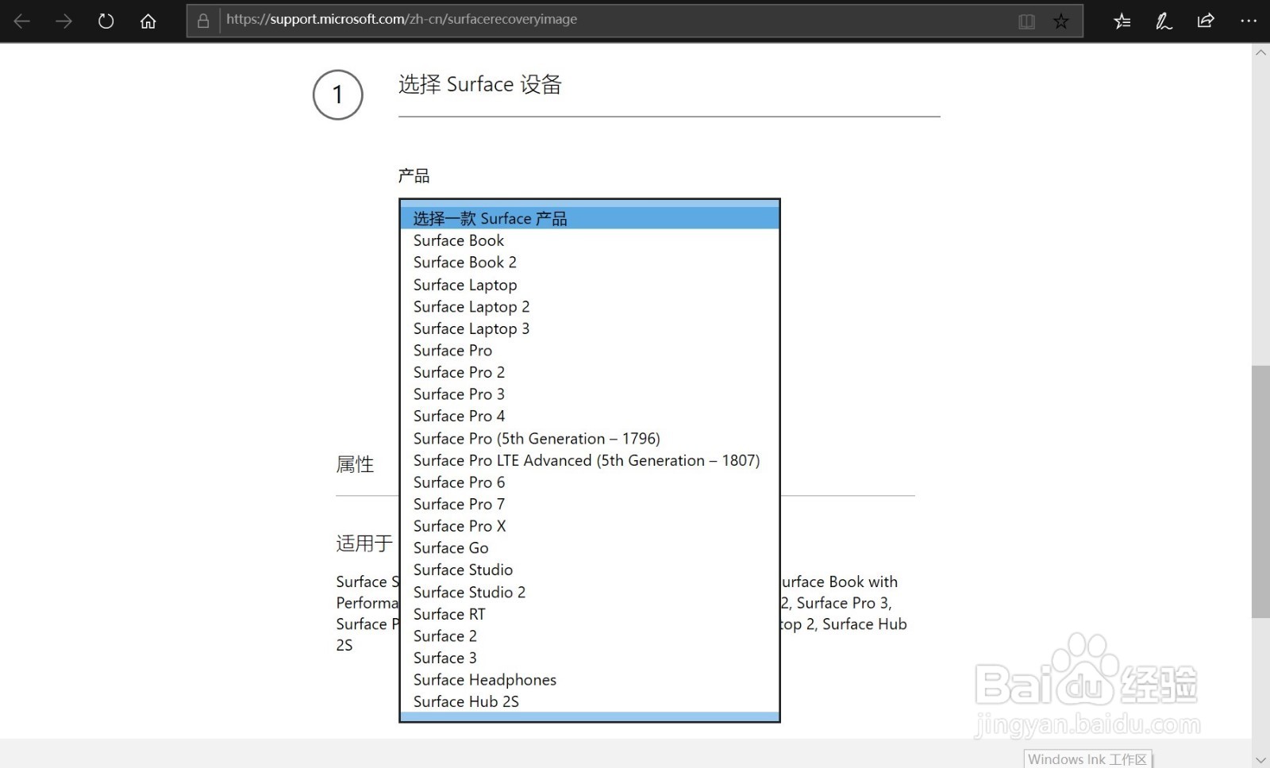Screen dimensions: 1270x768
Task: Open favorites hub list
Action: point(1122,21)
